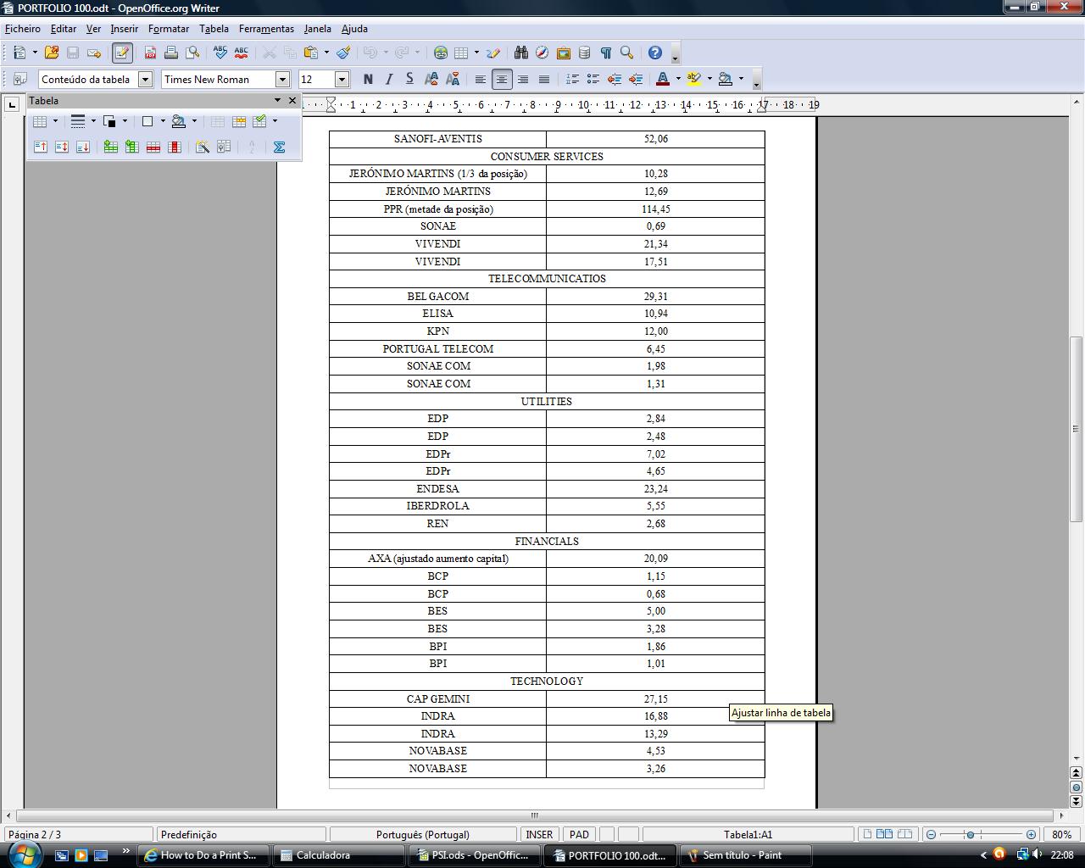Image resolution: width=1085 pixels, height=868 pixels.
Task: Click the Zoom magnifier icon
Action: coord(627,53)
